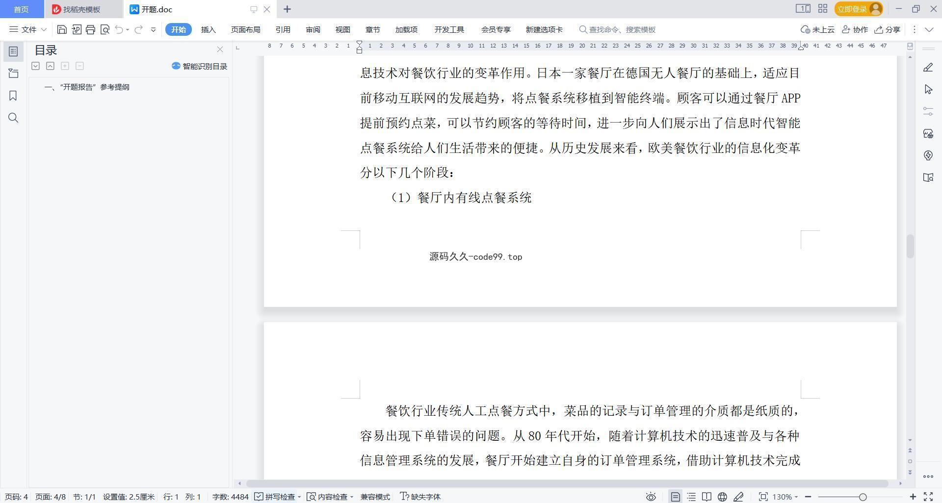
Task: Open the 章节 ribbon tab
Action: pos(373,29)
